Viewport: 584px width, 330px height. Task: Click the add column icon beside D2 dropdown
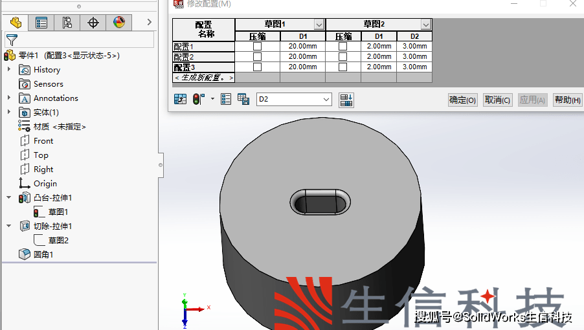coord(346,100)
